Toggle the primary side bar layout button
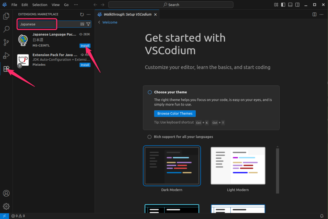 point(283,5)
